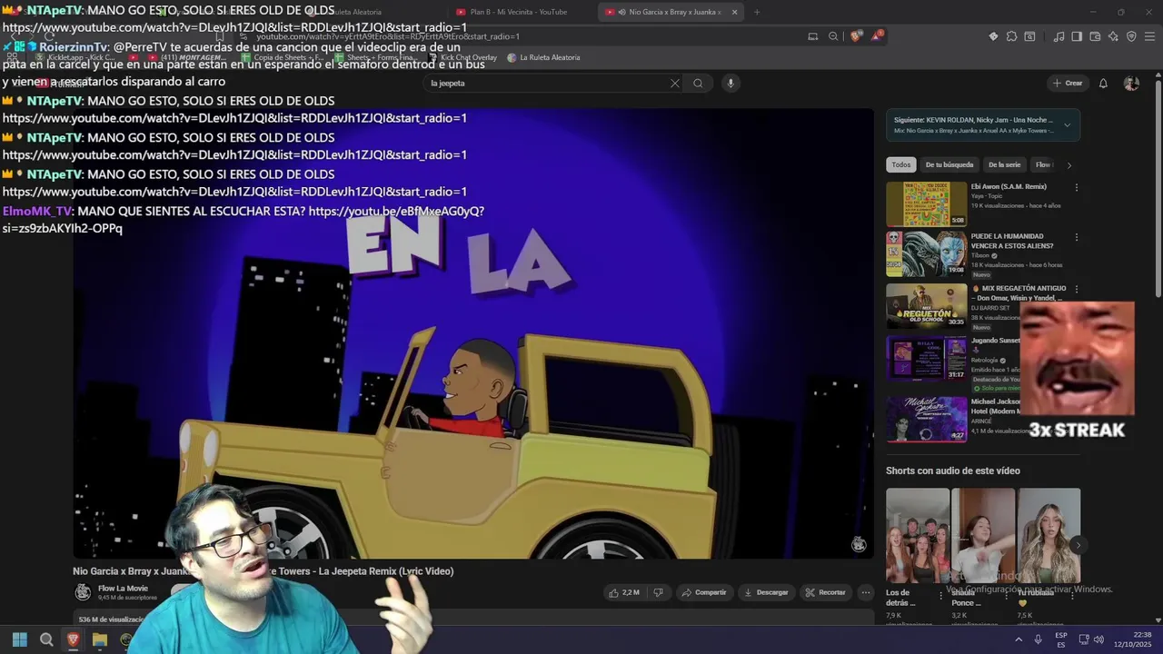
Task: Open the PUEDE LA HUMANIDAD VENCER video thumbnail
Action: point(927,253)
